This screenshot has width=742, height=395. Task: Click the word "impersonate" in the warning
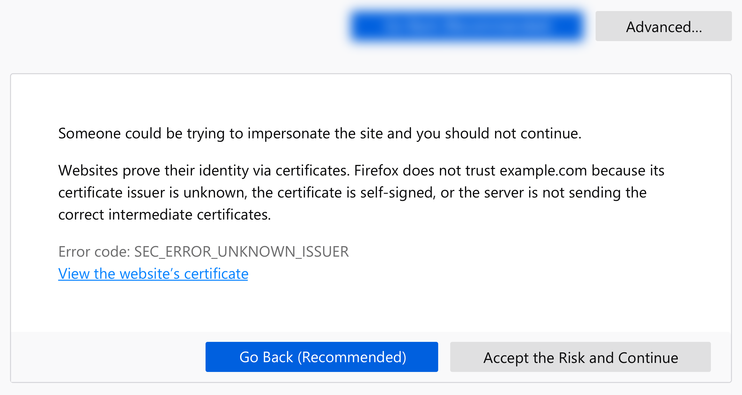(289, 134)
